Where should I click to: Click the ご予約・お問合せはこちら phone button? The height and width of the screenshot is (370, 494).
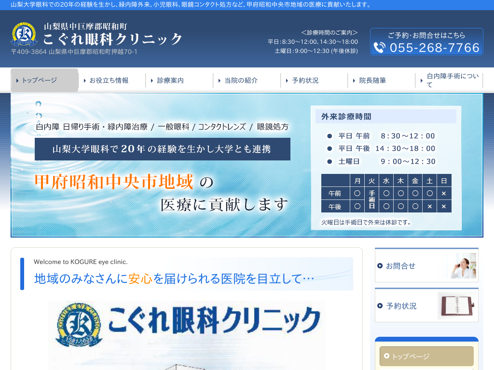[426, 41]
